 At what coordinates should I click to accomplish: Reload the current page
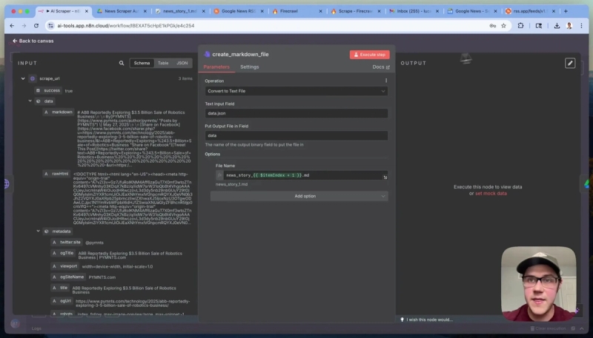[36, 26]
